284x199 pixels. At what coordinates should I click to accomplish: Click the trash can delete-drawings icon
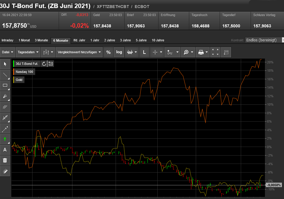tap(5, 160)
